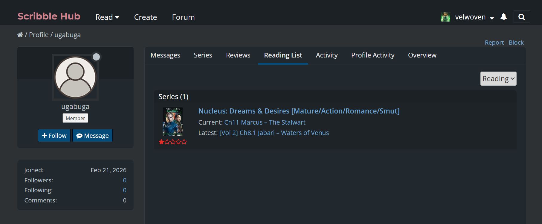Open the notifications bell
The width and height of the screenshot is (542, 224).
(503, 17)
